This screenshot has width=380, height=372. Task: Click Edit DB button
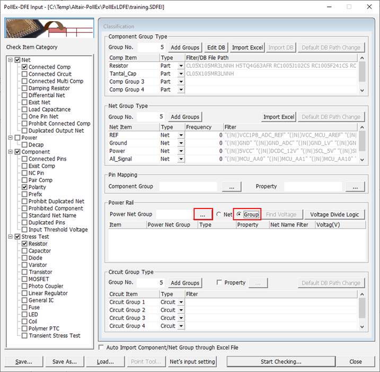click(x=216, y=47)
